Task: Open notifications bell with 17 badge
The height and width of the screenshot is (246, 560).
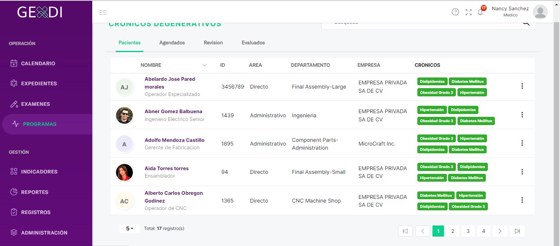Action: (x=481, y=11)
